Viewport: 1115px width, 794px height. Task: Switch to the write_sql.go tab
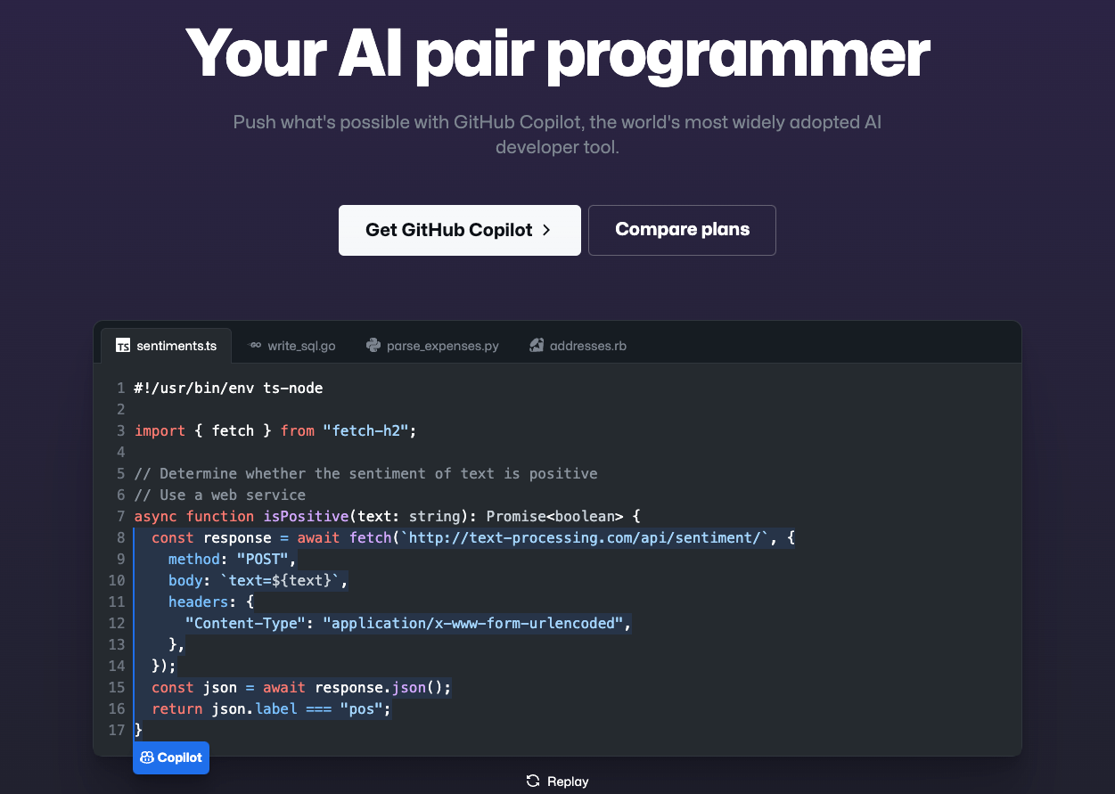tap(291, 346)
